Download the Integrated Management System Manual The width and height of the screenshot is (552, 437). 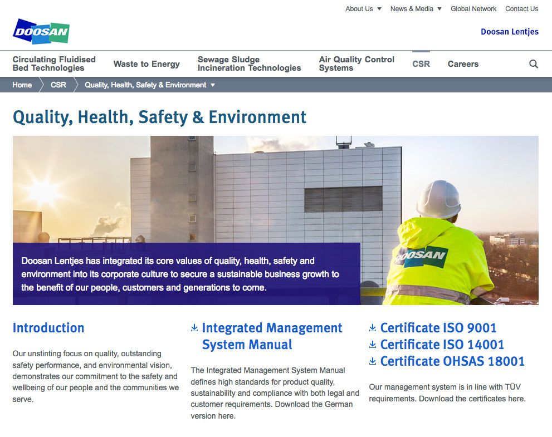click(x=272, y=336)
